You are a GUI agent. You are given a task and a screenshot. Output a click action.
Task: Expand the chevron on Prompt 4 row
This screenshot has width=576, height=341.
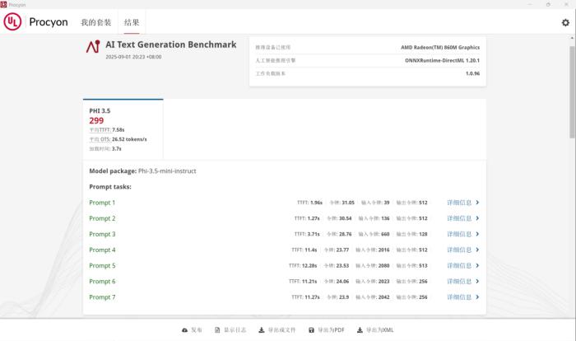(477, 250)
